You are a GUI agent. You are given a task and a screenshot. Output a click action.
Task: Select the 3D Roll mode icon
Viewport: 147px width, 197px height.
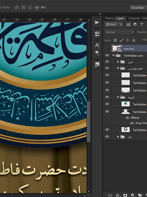pos(24,8)
